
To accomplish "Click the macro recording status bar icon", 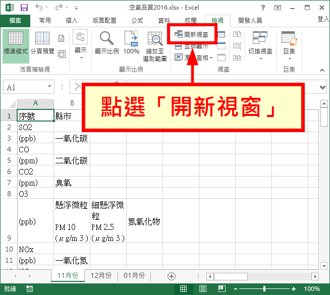I will tap(29, 289).
